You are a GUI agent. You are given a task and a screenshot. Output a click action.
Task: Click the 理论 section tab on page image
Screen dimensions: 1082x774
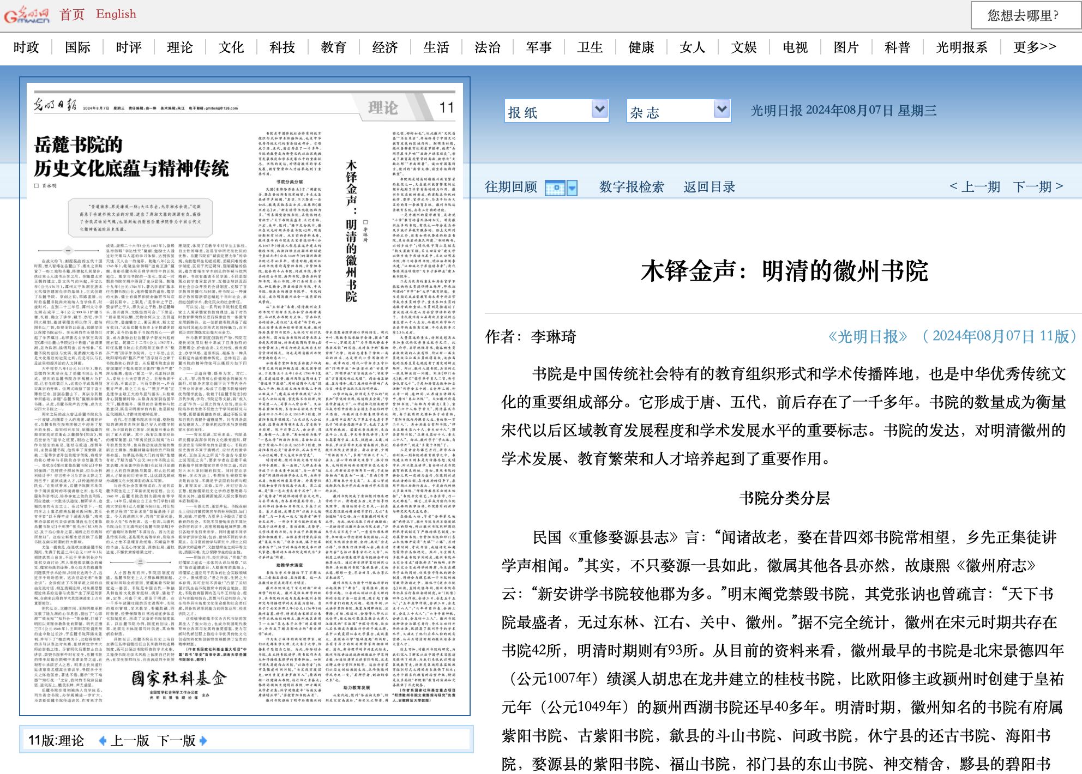[x=383, y=108]
